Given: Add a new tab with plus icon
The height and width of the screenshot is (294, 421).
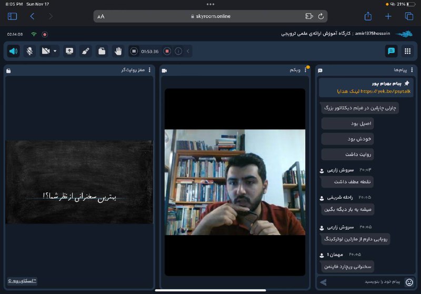Looking at the screenshot, I should (388, 16).
